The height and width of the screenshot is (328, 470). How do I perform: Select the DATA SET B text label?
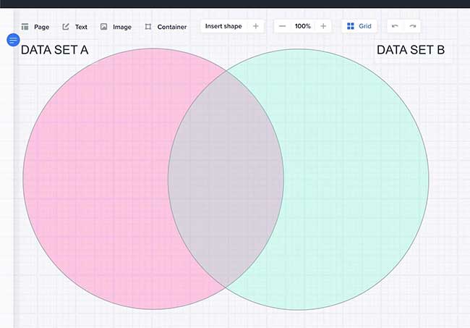(411, 50)
